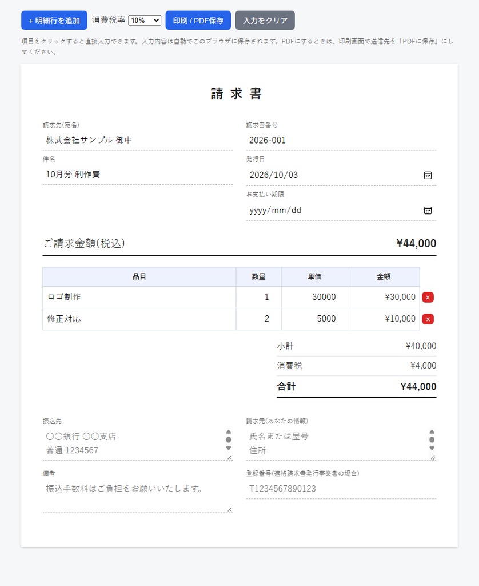
Task: Click the 小計 value ¥40,000
Action: click(x=421, y=346)
